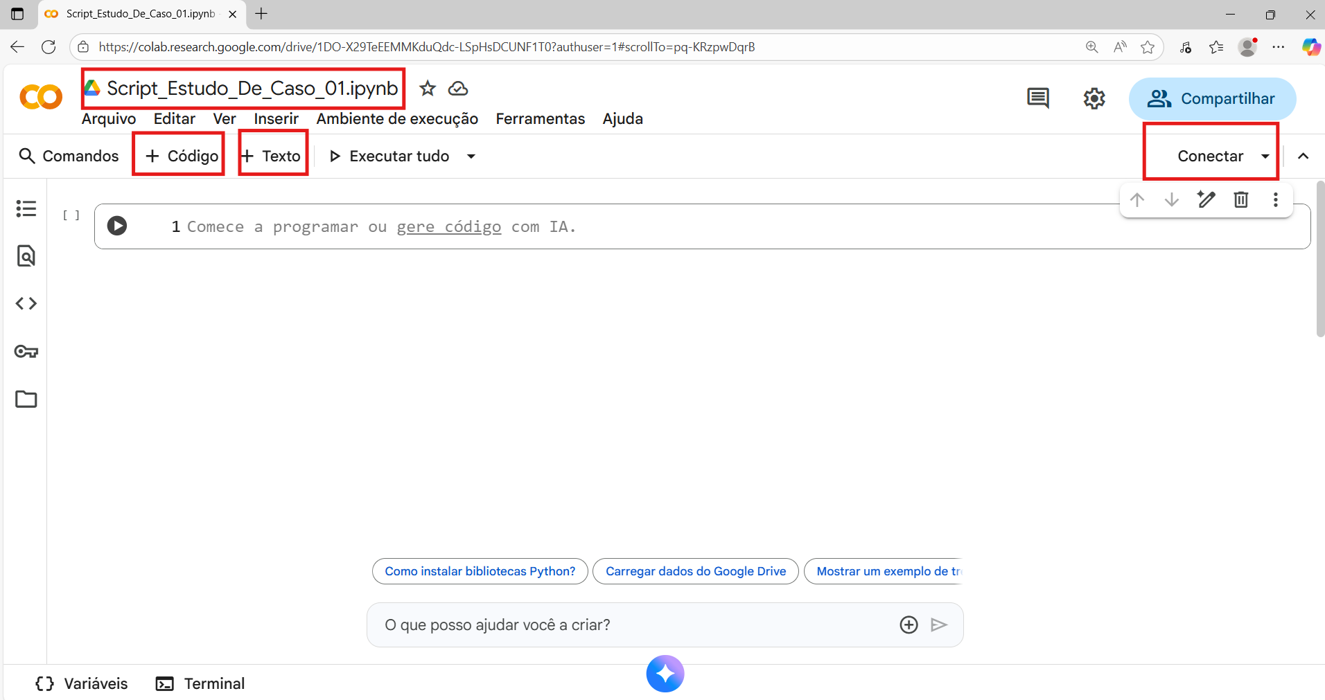1325x700 pixels.
Task: Open the Ferramentas menu
Action: click(540, 119)
